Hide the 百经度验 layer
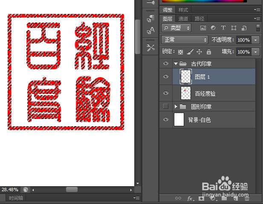263x204 pixels. pyautogui.click(x=166, y=93)
